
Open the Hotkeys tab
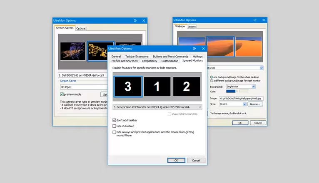[197, 56]
